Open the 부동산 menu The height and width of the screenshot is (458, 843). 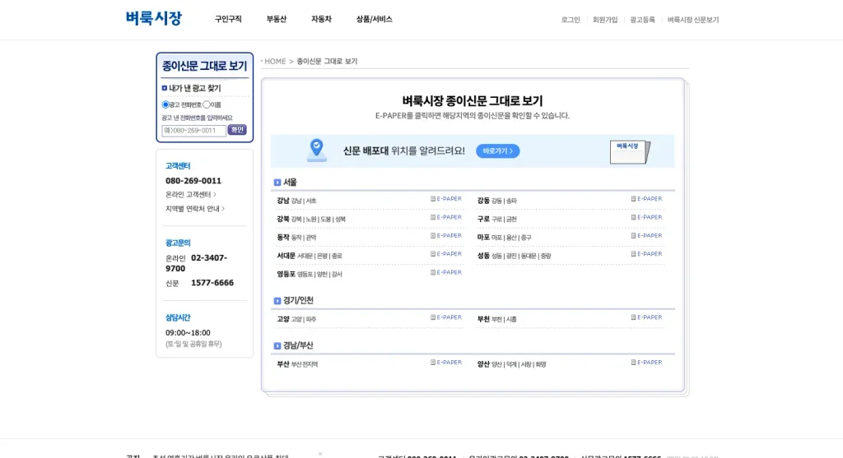(277, 20)
